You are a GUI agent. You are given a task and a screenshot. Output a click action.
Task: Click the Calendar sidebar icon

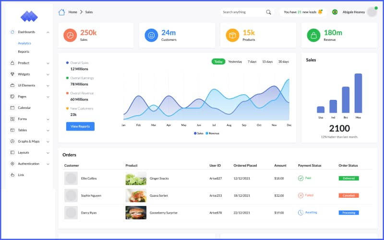click(x=12, y=108)
